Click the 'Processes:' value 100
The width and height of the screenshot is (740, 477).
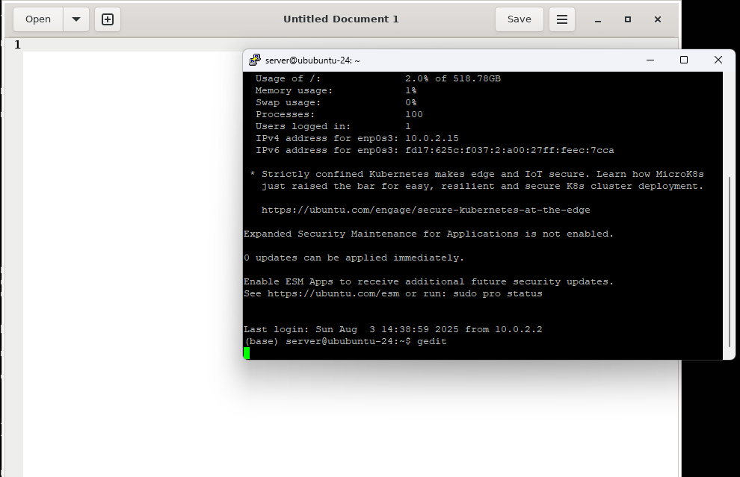tap(414, 114)
